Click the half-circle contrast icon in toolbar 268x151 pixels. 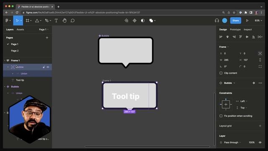pyautogui.click(x=143, y=21)
